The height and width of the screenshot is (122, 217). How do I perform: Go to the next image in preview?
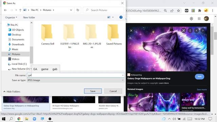click(203, 30)
